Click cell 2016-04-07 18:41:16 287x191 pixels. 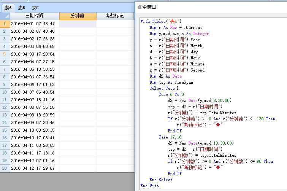point(35,100)
